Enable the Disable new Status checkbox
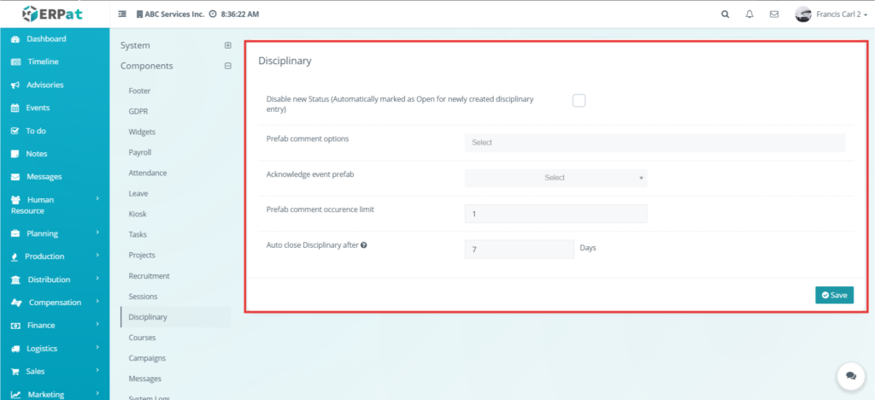 point(578,100)
